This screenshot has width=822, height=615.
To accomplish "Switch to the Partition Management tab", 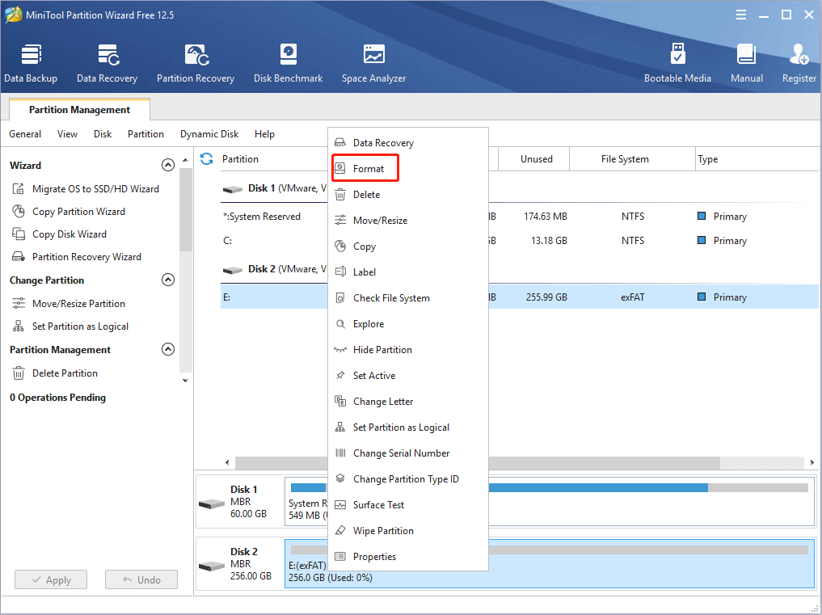I will click(79, 110).
